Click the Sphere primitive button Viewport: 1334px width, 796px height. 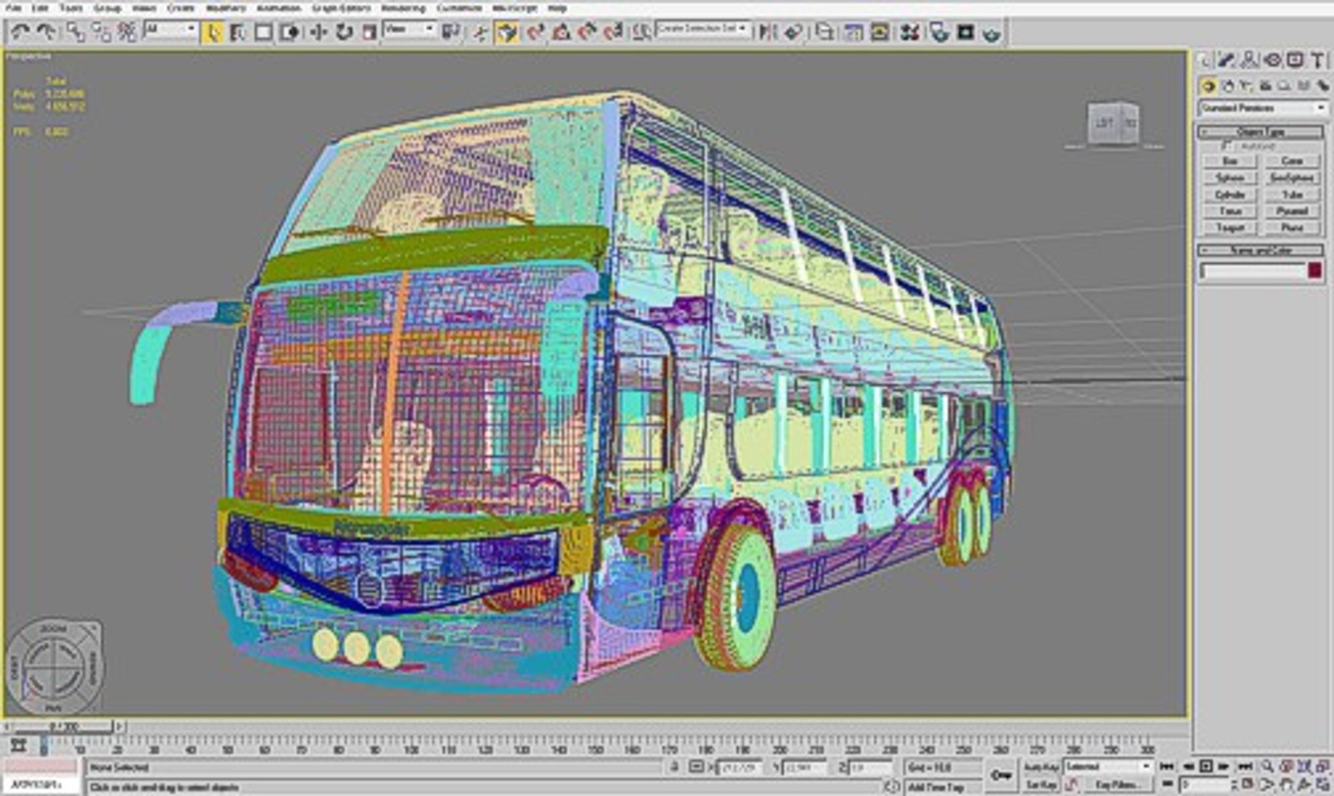click(1229, 178)
